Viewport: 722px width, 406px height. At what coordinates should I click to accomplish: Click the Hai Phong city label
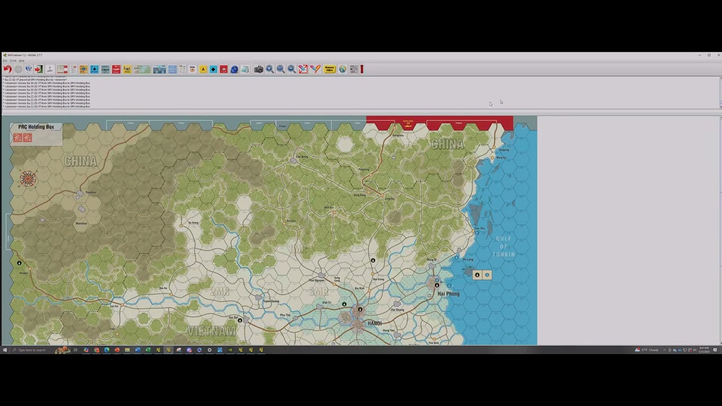(x=448, y=294)
